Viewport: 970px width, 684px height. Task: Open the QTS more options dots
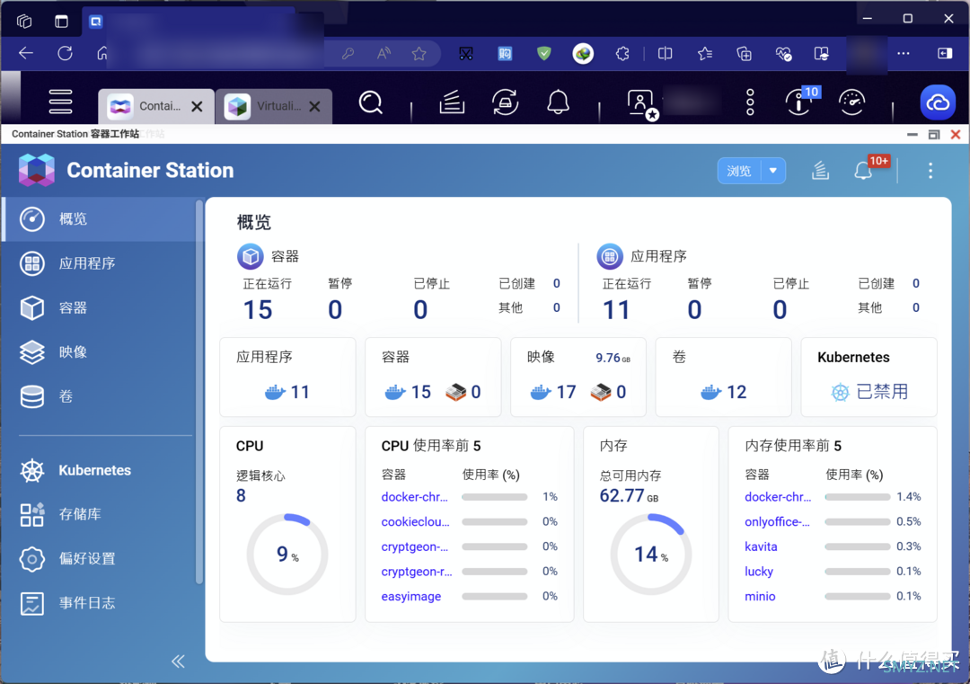pyautogui.click(x=750, y=102)
